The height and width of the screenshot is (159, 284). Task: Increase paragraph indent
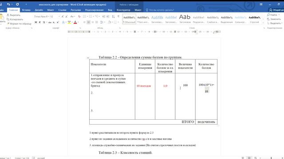108,16
